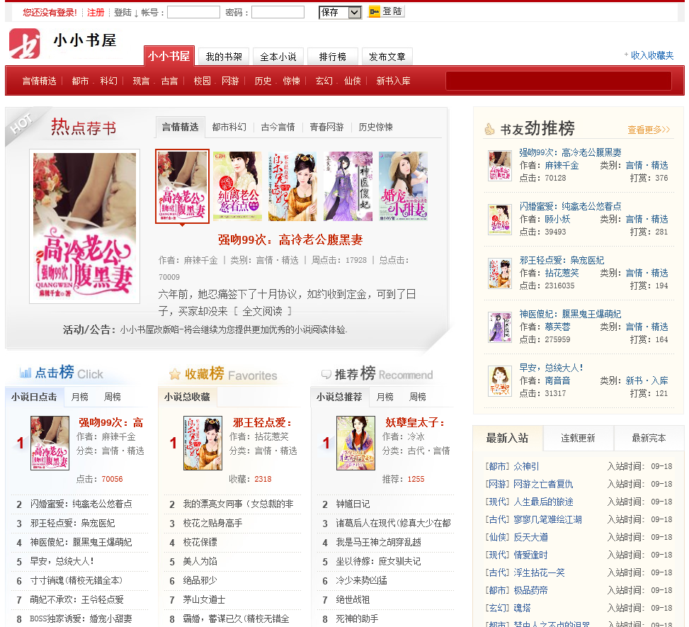
Task: Switch to the 最新完本 tab
Action: [649, 438]
